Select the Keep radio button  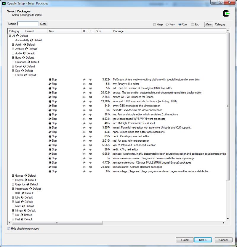pyautogui.click(x=154, y=25)
